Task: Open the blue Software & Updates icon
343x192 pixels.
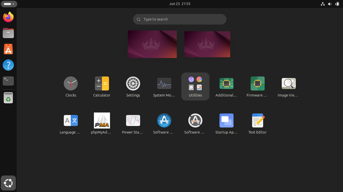Action: [x=164, y=123]
